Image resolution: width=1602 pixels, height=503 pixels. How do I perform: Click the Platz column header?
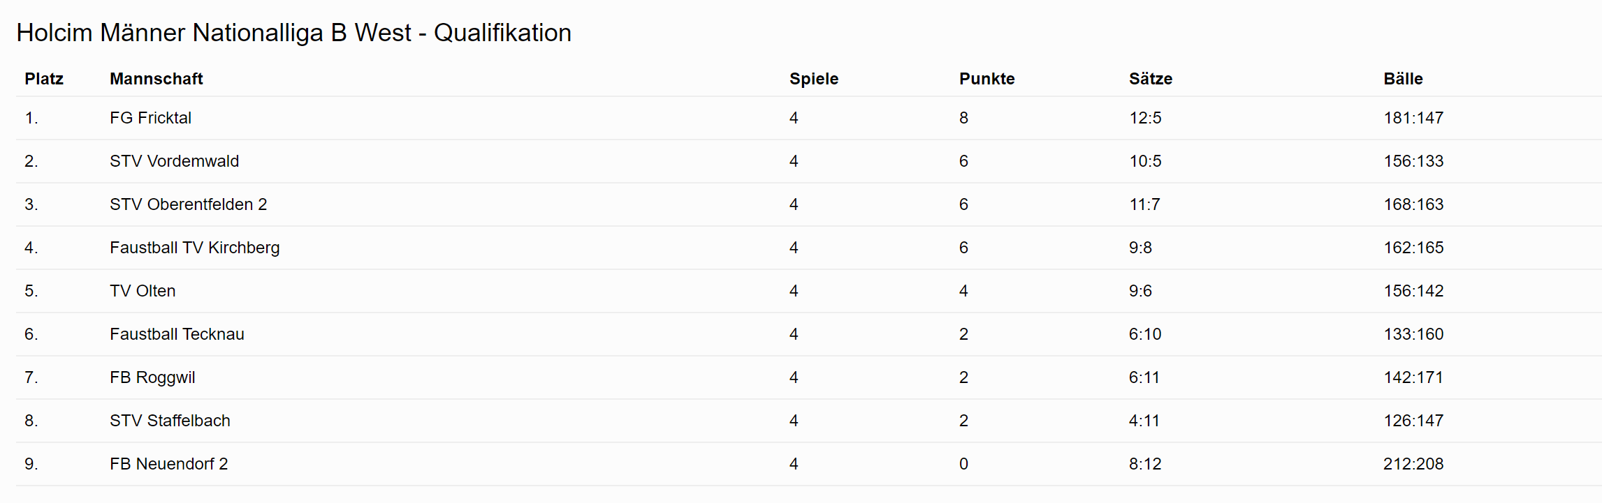(44, 79)
